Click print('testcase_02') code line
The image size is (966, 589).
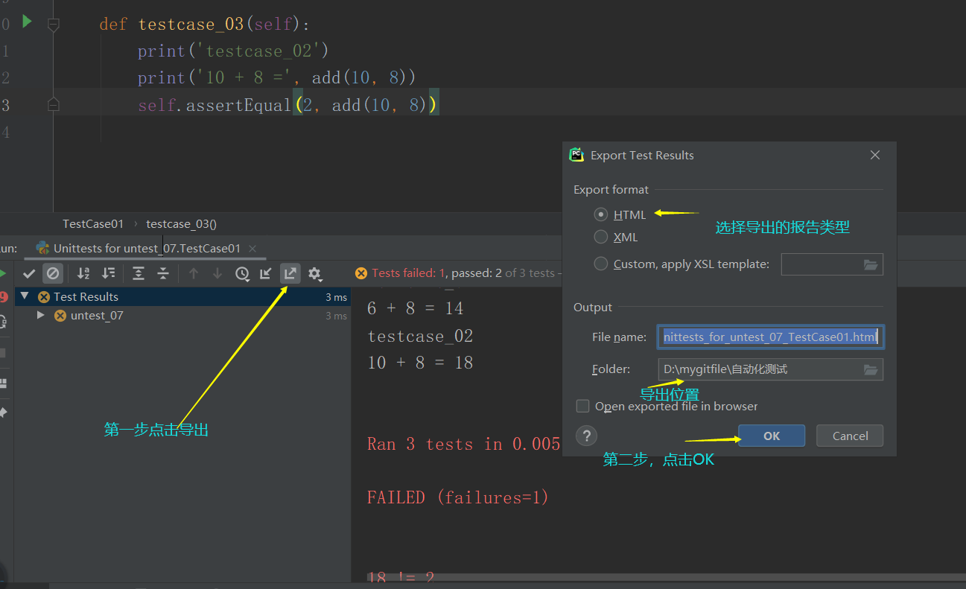coord(233,51)
